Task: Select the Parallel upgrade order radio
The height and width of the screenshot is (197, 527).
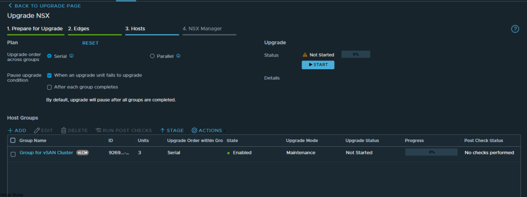Action: click(152, 56)
